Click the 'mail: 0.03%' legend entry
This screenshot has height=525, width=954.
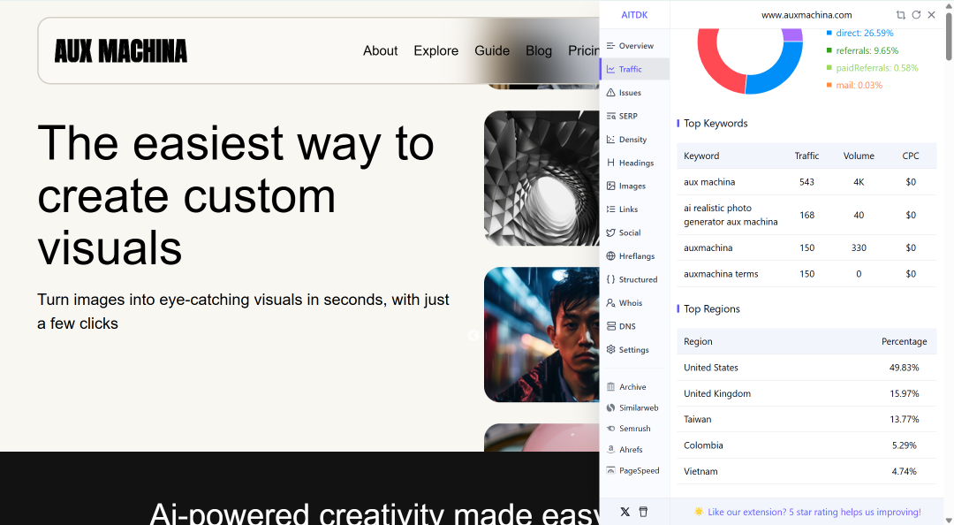pos(854,85)
